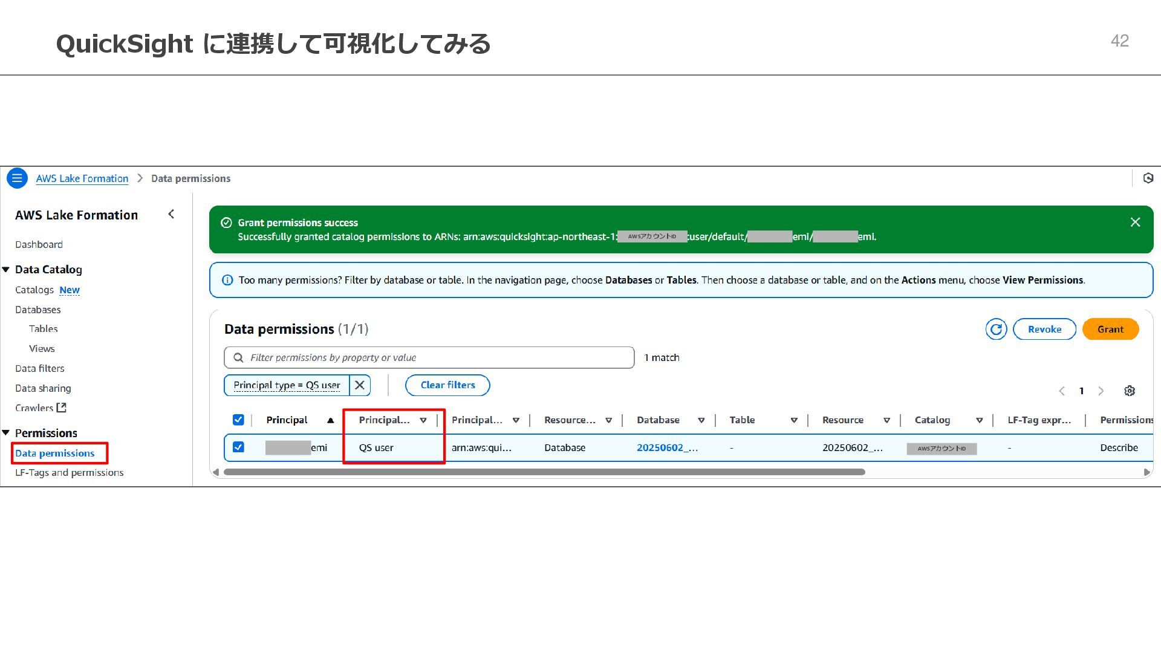Toggle the select-all header checkbox
Image resolution: width=1161 pixels, height=653 pixels.
pos(238,420)
